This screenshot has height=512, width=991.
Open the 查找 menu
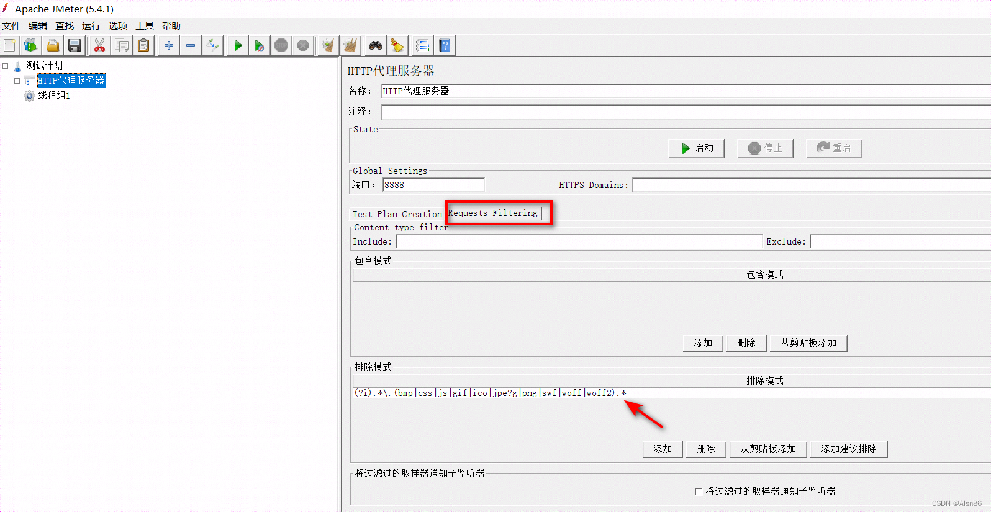[x=65, y=25]
